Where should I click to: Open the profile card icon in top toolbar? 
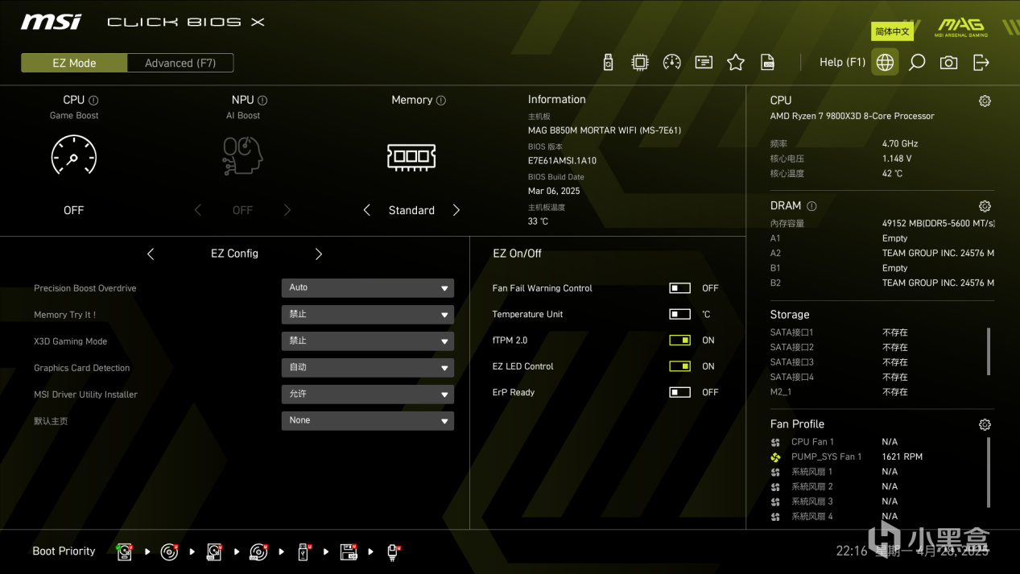click(x=704, y=62)
